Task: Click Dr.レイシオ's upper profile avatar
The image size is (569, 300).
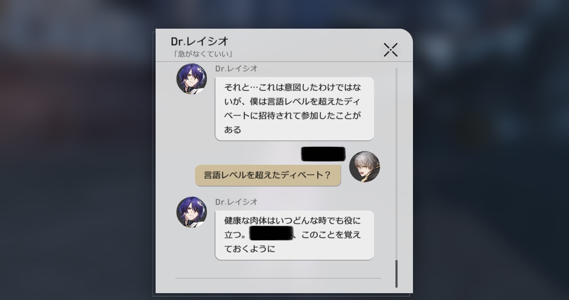Action: point(192,79)
